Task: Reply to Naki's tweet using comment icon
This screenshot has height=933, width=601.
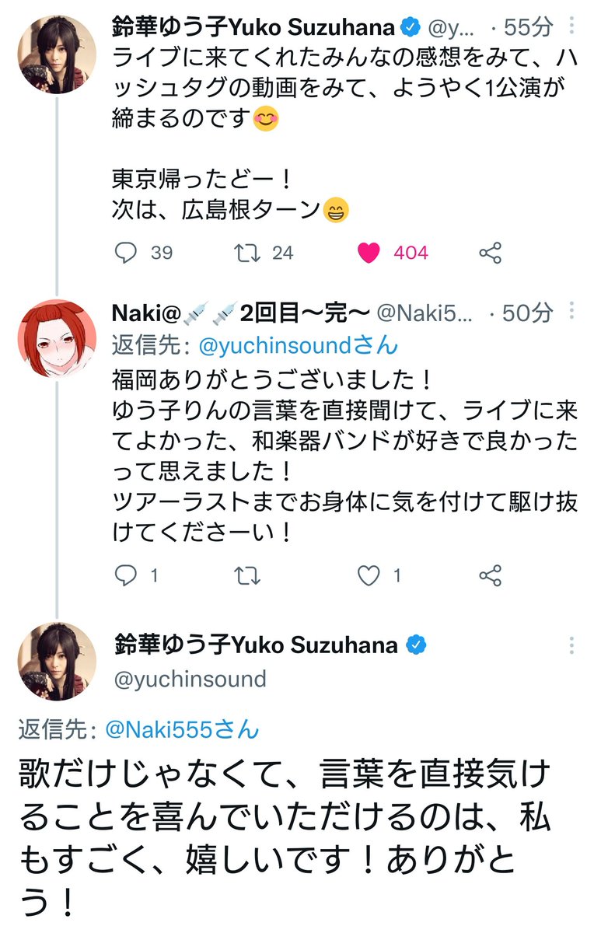Action: click(x=125, y=575)
